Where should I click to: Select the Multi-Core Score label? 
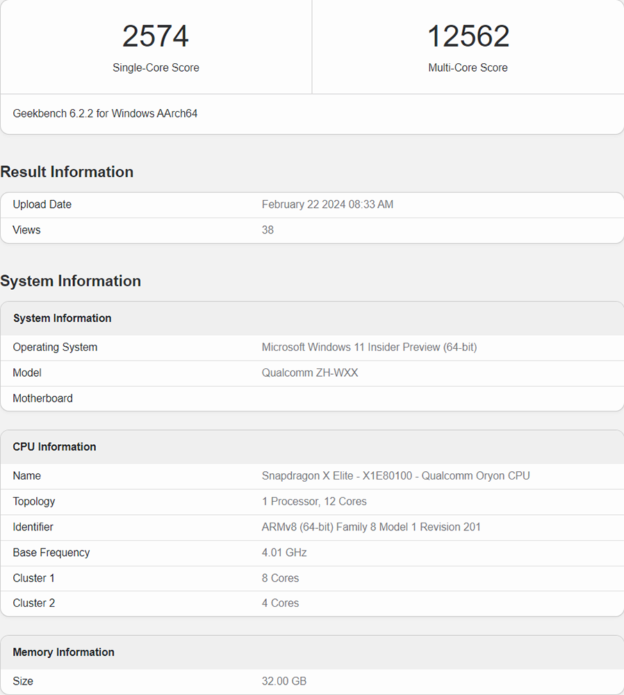[x=468, y=67]
